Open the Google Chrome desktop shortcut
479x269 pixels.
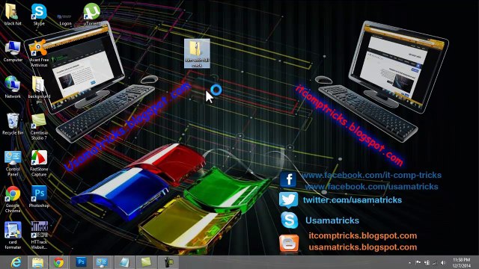click(x=13, y=200)
